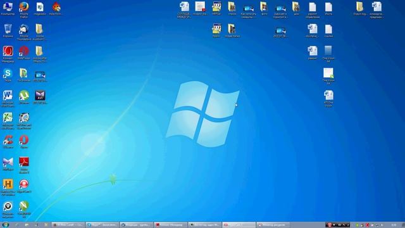Open the orange H shortcut icon
Image resolution: width=405 pixels, height=228 pixels.
click(8, 184)
